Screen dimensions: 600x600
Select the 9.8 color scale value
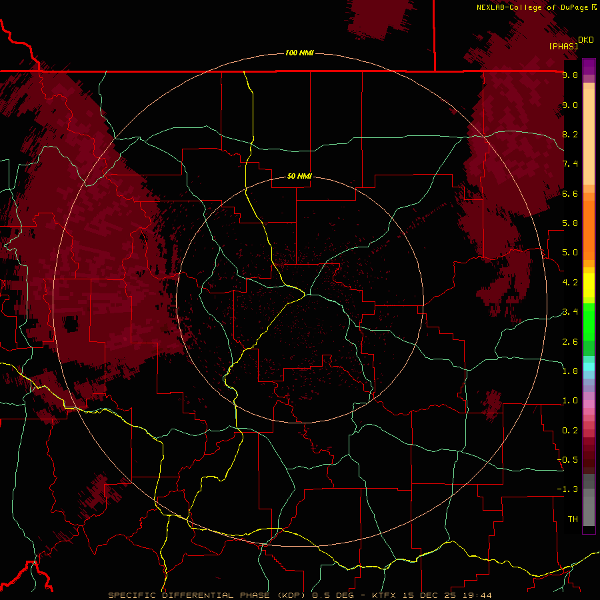(570, 75)
